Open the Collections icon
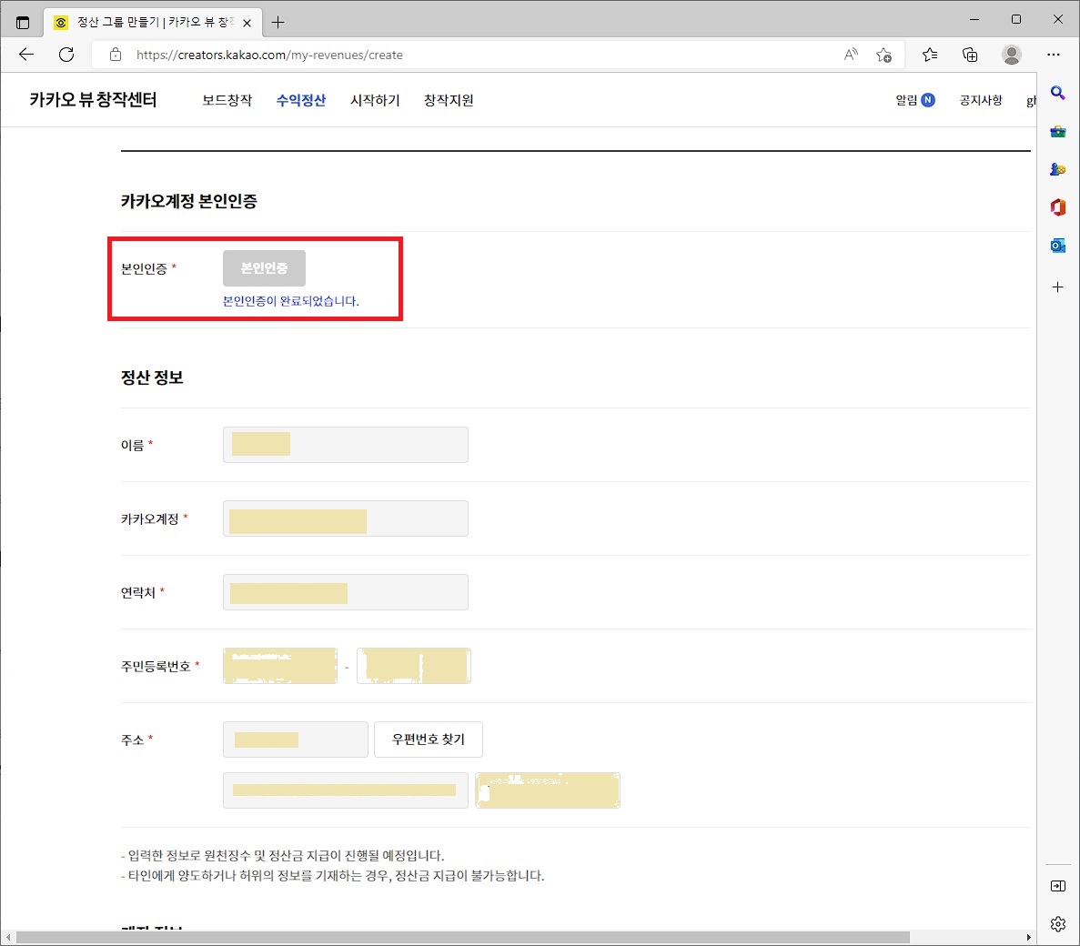Image resolution: width=1080 pixels, height=946 pixels. 970,55
